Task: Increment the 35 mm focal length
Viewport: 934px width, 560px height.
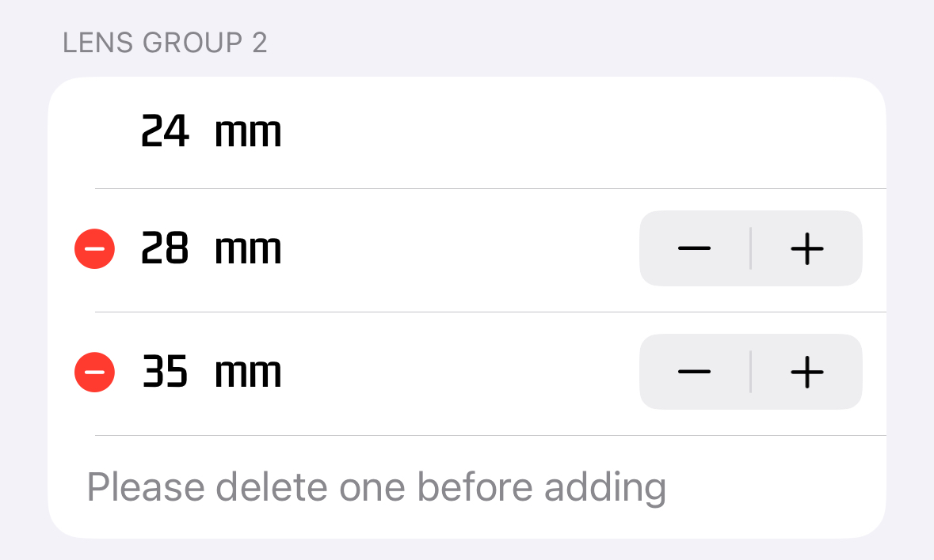Action: [806, 372]
